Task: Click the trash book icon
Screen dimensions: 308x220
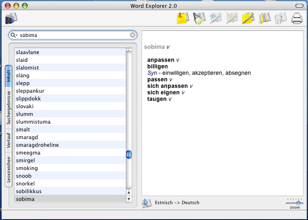Action: [280, 18]
